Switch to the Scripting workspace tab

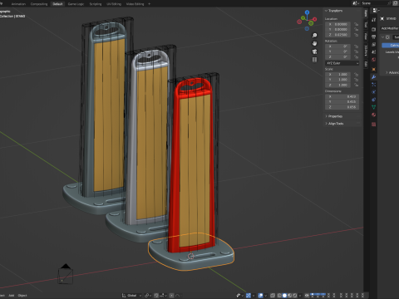[96, 4]
